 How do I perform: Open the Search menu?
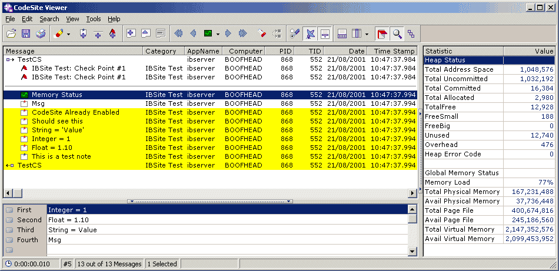coord(49,19)
